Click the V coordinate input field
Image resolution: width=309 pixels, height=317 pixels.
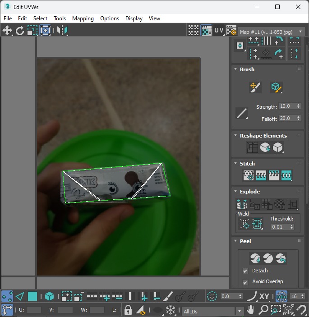[65, 310]
